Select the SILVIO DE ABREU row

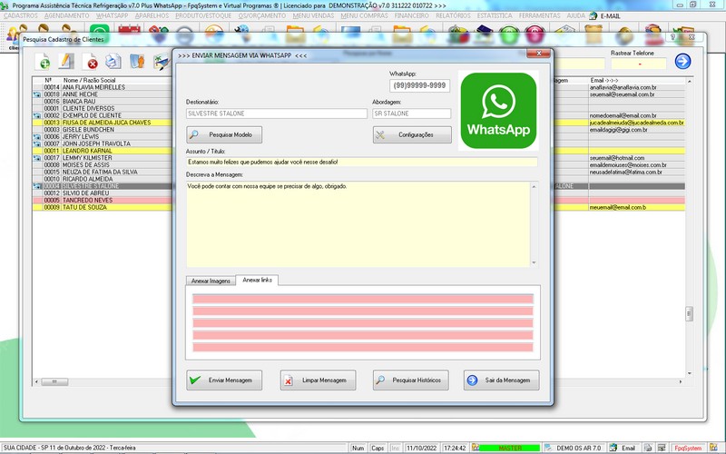pos(102,193)
